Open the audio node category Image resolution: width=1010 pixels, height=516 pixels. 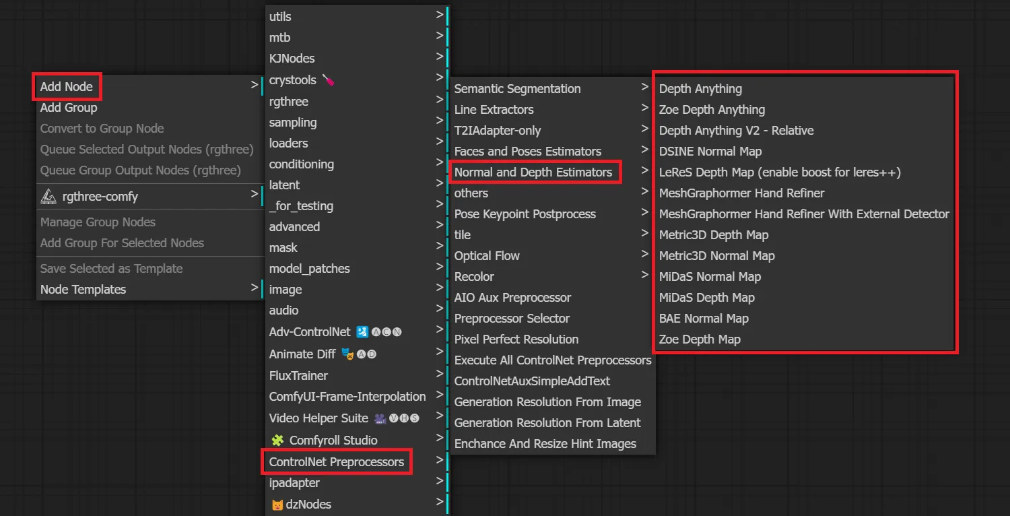(357, 310)
